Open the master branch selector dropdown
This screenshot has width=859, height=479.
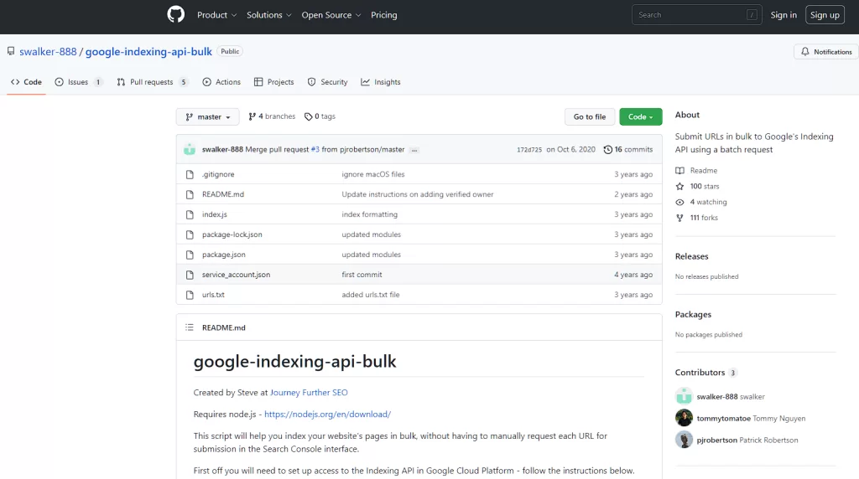208,116
